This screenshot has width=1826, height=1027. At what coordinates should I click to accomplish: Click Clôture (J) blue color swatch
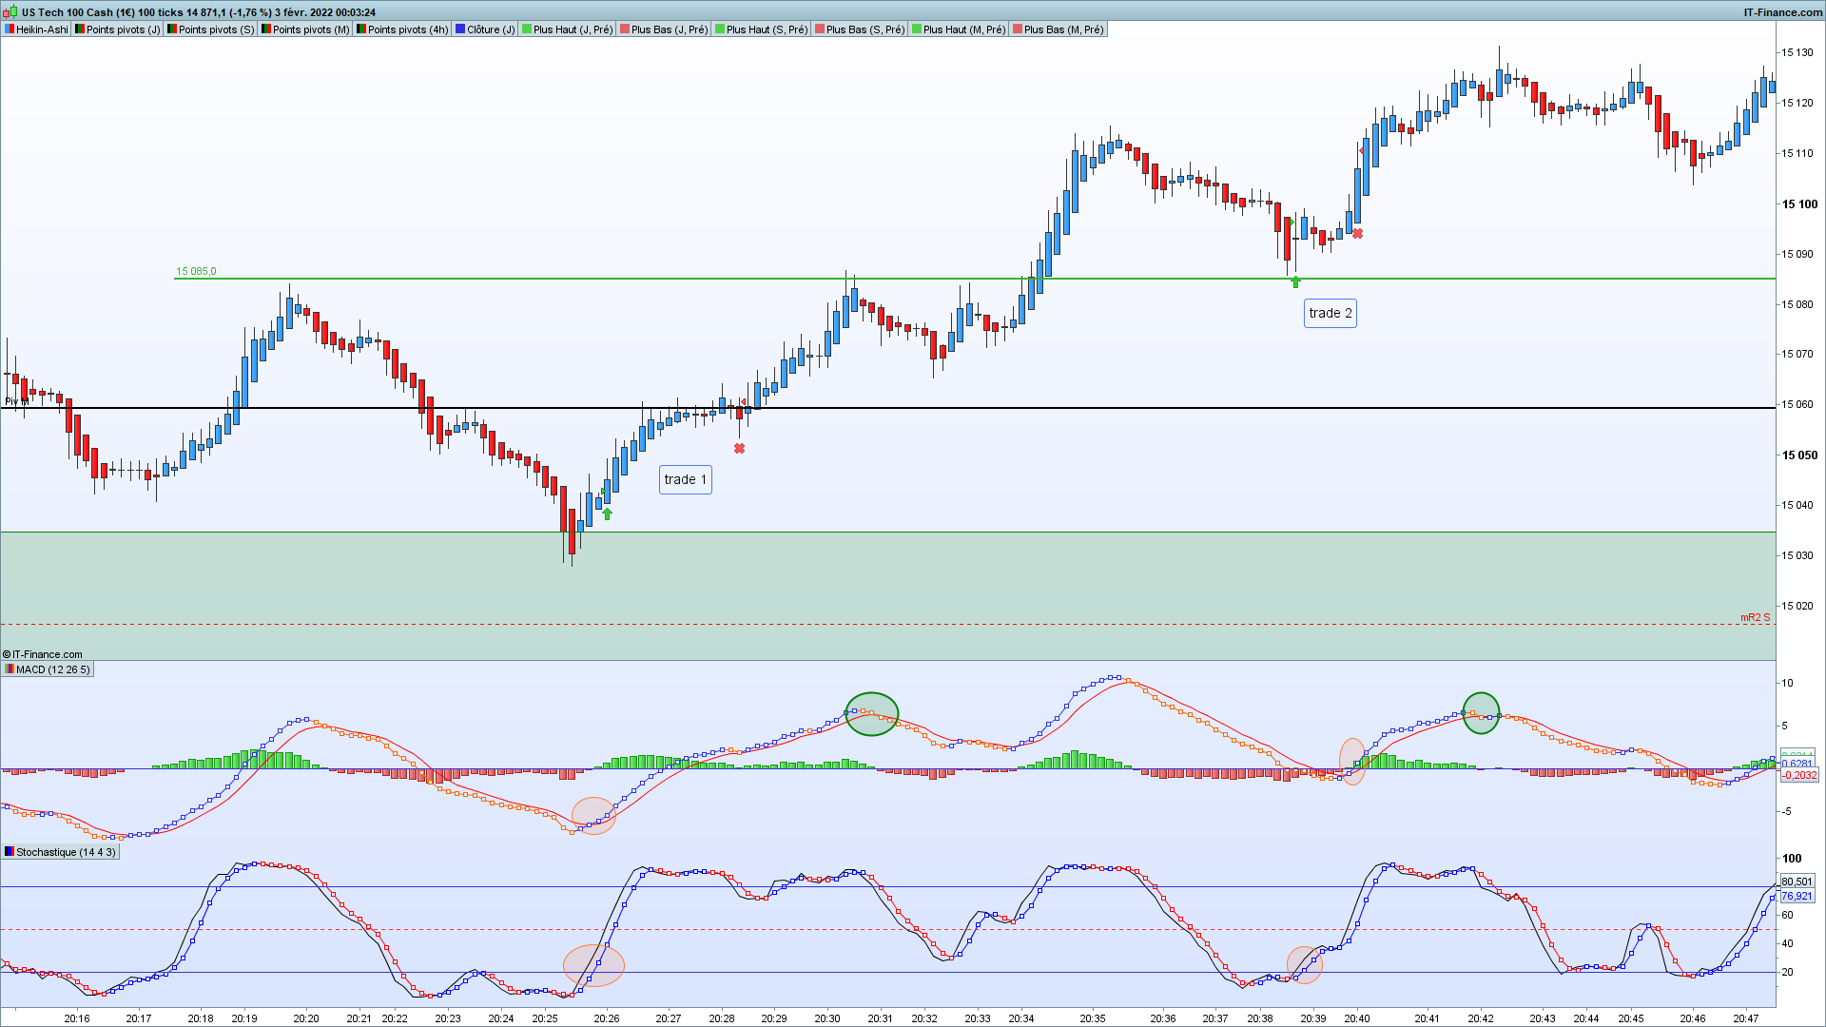click(460, 29)
